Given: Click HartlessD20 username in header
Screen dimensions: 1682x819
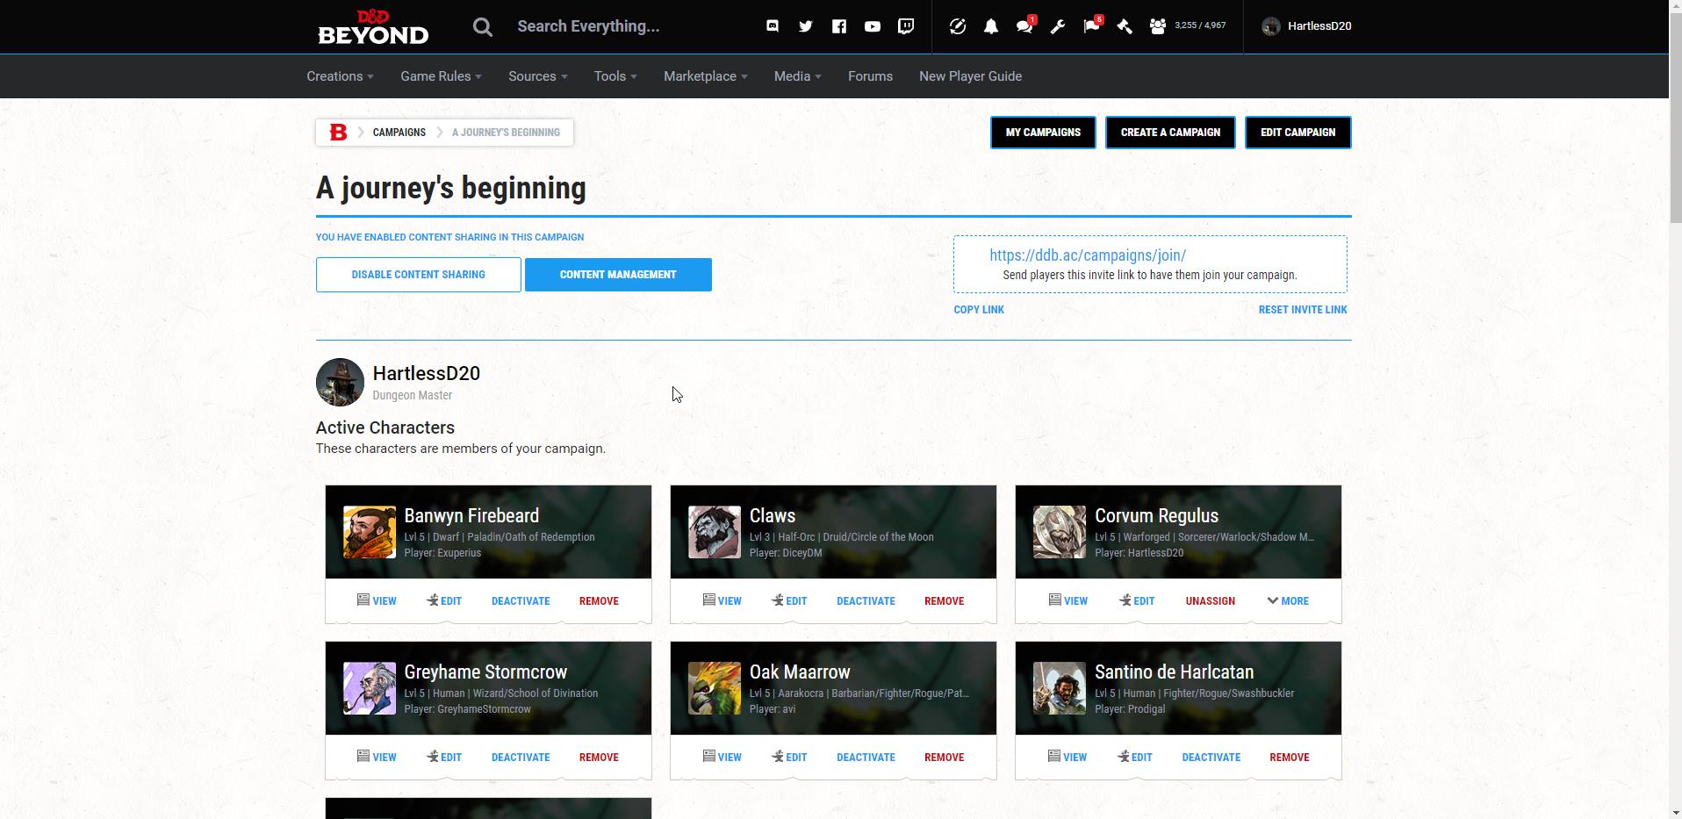Looking at the screenshot, I should pos(1319,26).
